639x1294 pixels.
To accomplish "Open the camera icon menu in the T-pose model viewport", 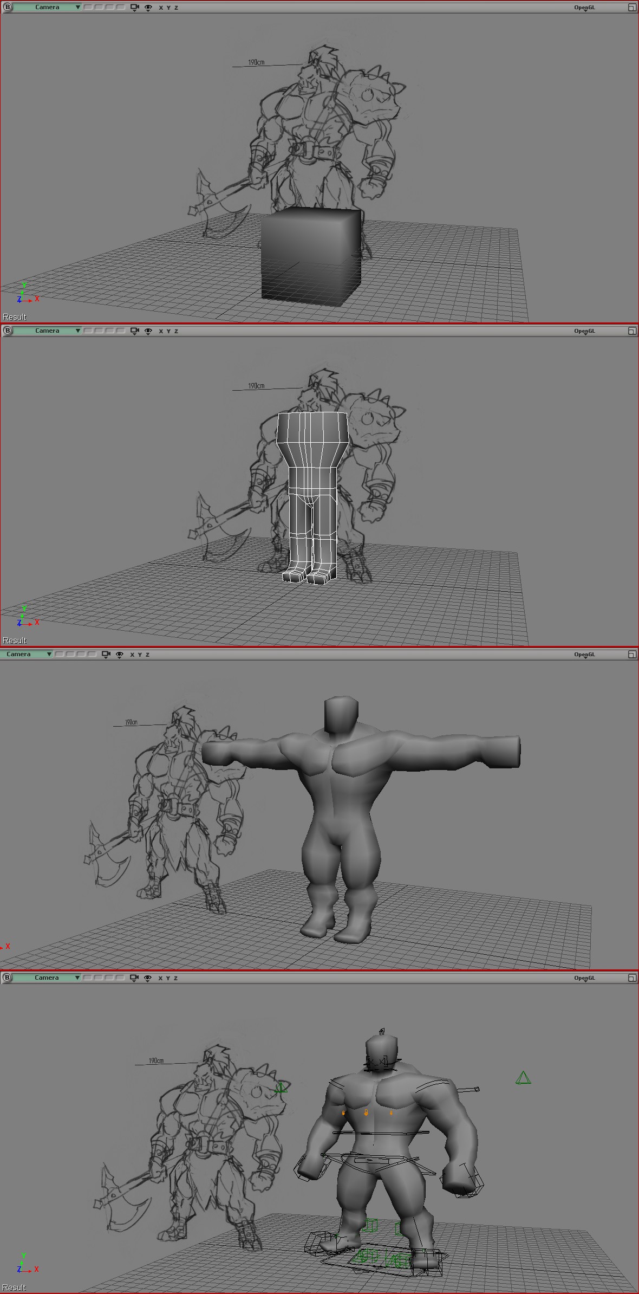I will pyautogui.click(x=106, y=655).
